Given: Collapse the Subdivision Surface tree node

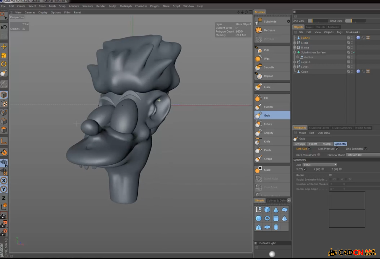Looking at the screenshot, I should point(295,52).
